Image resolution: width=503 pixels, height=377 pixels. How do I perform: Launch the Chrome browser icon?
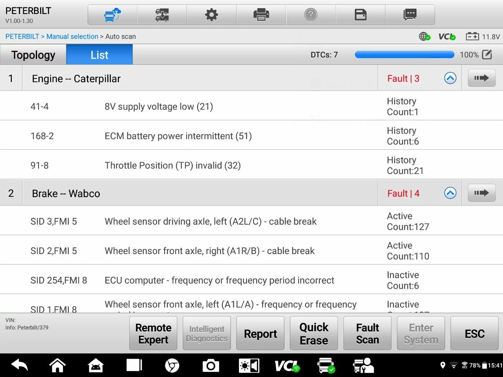[172, 366]
